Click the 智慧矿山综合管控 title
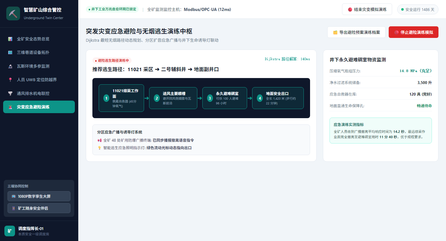This screenshot has width=446, height=241. (43, 10)
